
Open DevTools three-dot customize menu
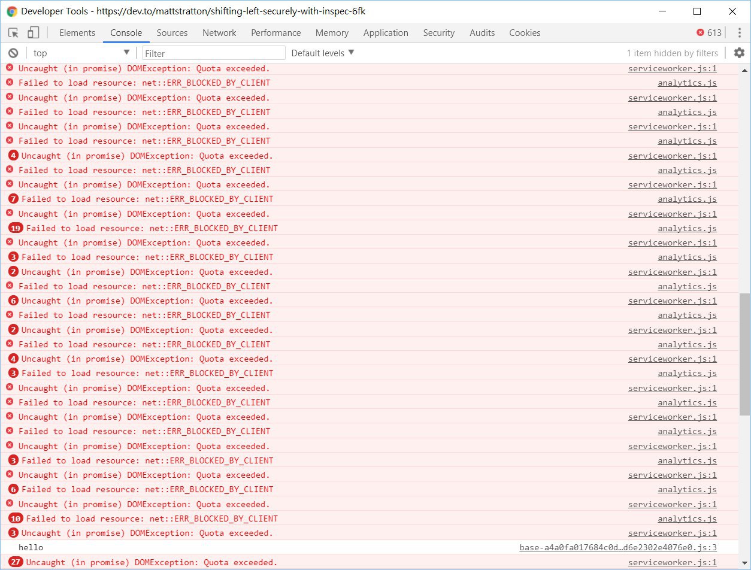pyautogui.click(x=738, y=33)
